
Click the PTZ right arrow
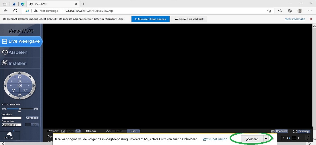[34, 85]
